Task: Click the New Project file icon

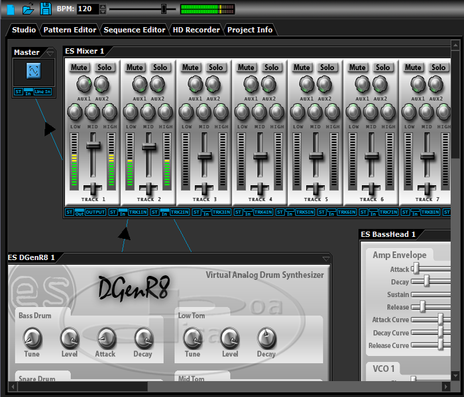Action: (11, 9)
